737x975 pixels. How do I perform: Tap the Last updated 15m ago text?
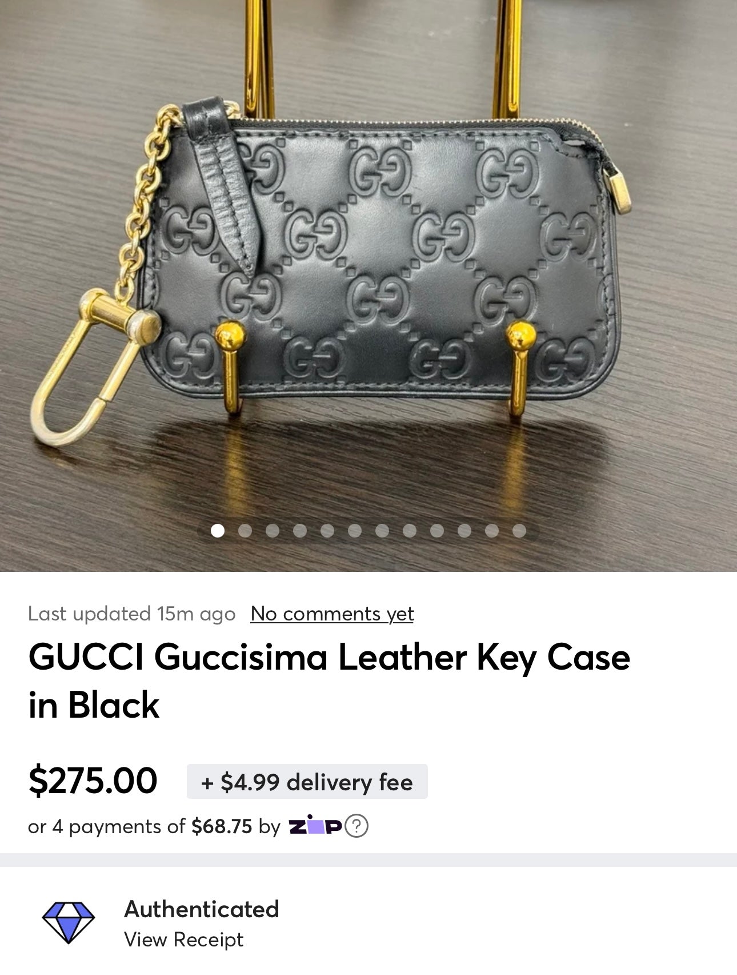coord(131,614)
